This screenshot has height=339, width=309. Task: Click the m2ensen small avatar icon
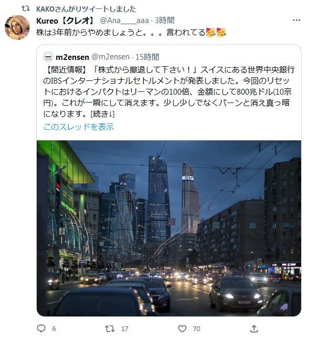pyautogui.click(x=48, y=57)
